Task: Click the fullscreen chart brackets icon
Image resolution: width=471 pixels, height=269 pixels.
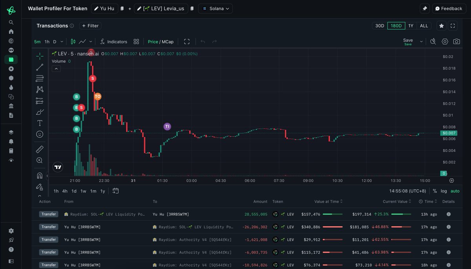Action: (x=187, y=42)
